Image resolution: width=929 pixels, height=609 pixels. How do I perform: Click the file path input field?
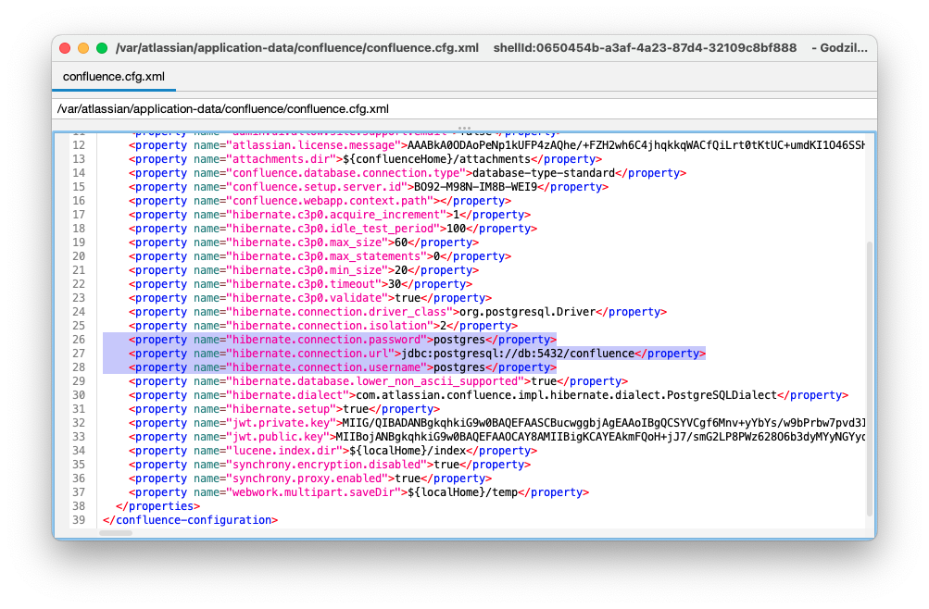coord(465,109)
